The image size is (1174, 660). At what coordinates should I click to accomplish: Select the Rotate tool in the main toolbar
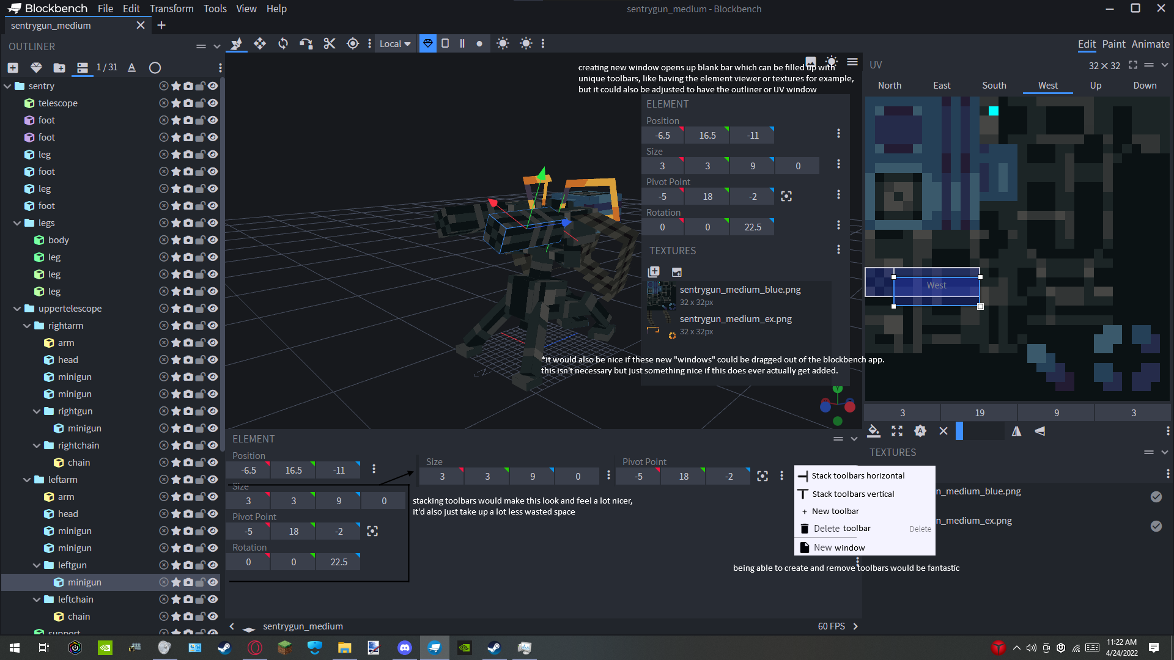[x=282, y=43]
